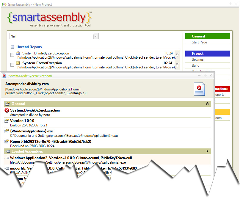Viewport: 240px width, 199px height.
Task: Click the flag icon on the DivideByZeroException row
Action: (177, 55)
